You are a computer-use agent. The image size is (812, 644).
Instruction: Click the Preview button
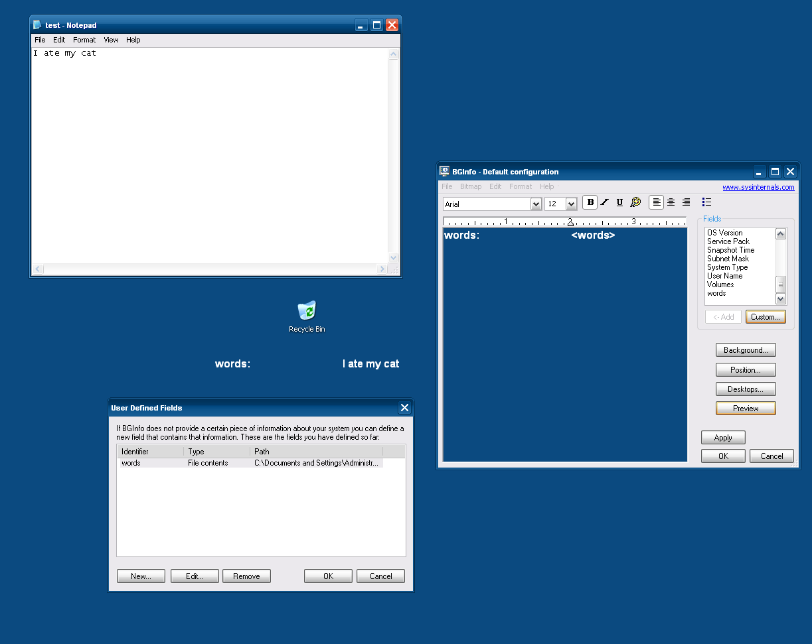[x=746, y=409]
